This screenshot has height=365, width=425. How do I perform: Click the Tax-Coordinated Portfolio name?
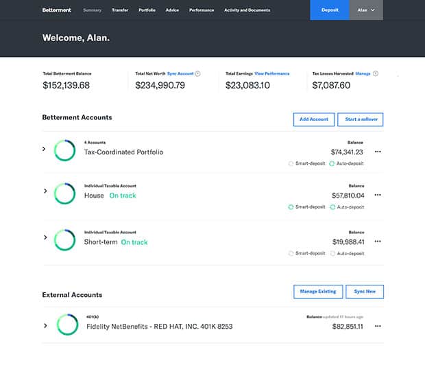[x=123, y=152]
